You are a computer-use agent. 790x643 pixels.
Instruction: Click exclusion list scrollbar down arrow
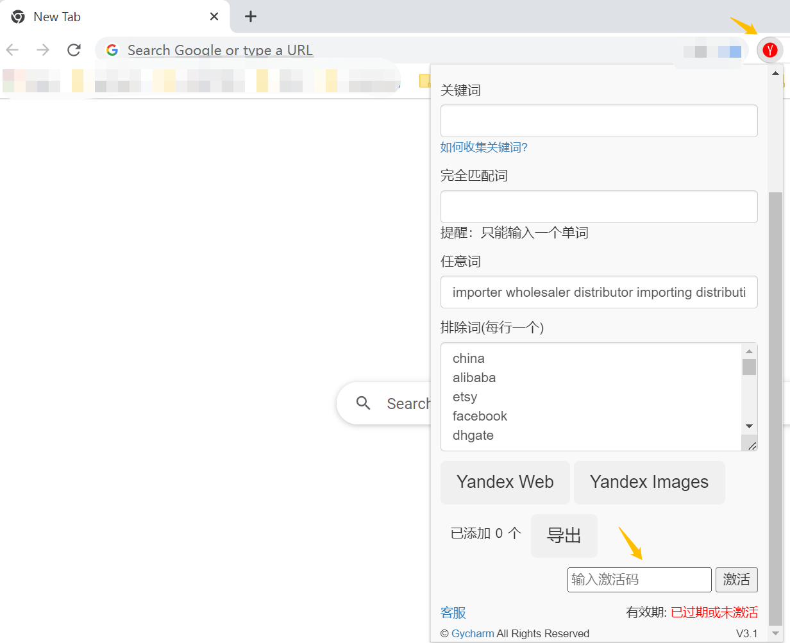point(749,426)
